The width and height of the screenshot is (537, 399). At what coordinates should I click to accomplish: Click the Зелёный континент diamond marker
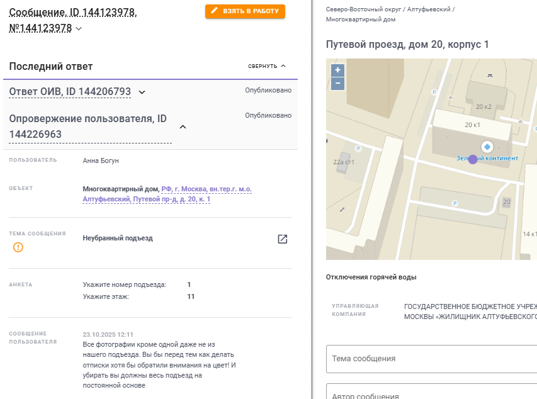pos(487,147)
